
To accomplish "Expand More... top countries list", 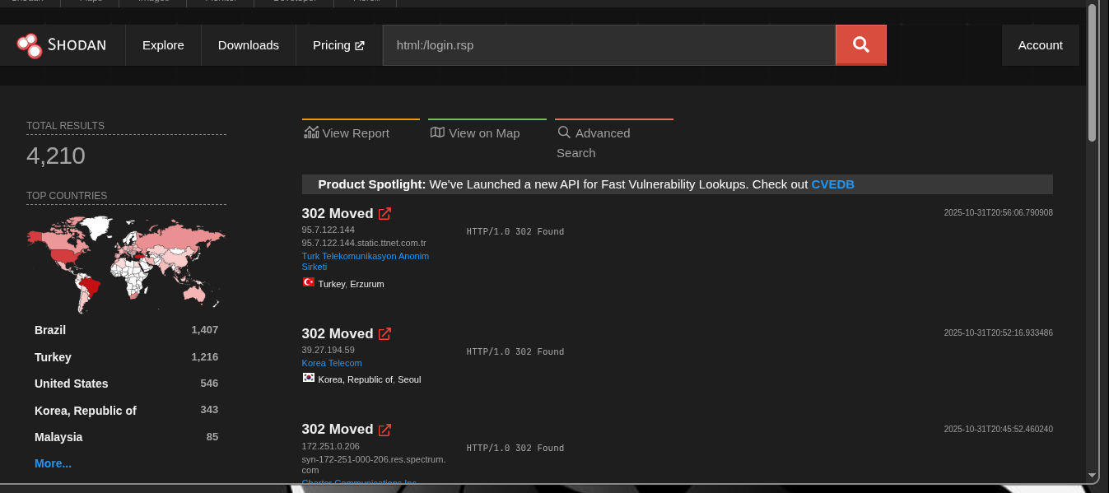I will (x=53, y=463).
